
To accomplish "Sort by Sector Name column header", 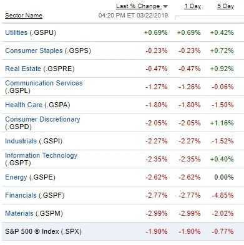I will [24, 16].
